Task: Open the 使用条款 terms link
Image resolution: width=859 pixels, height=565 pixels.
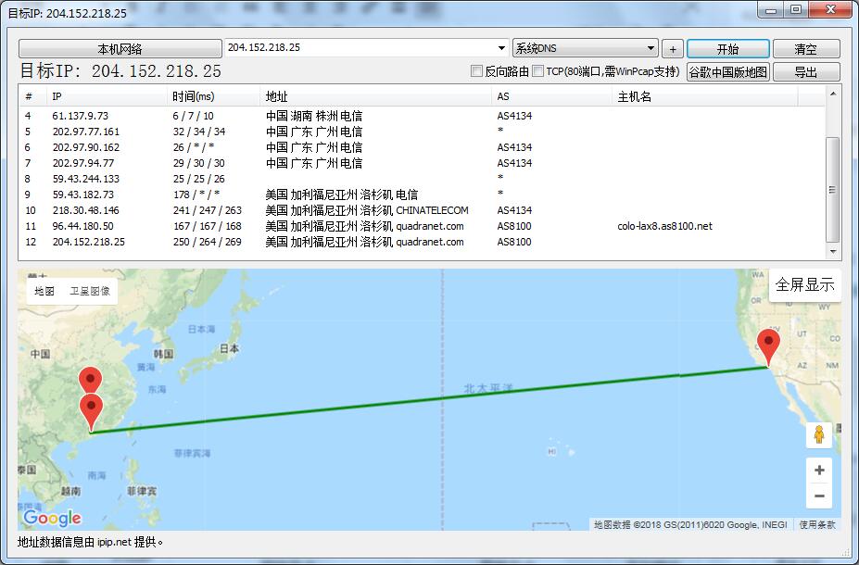Action: pos(817,524)
